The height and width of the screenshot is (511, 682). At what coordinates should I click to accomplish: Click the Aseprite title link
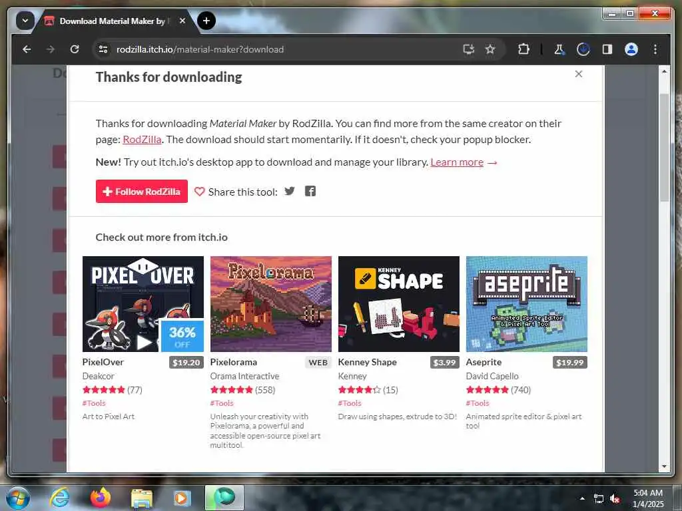pyautogui.click(x=484, y=362)
